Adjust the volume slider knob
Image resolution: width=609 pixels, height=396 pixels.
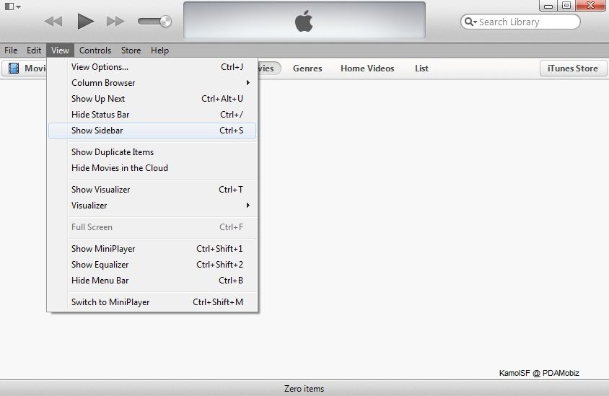pos(165,21)
